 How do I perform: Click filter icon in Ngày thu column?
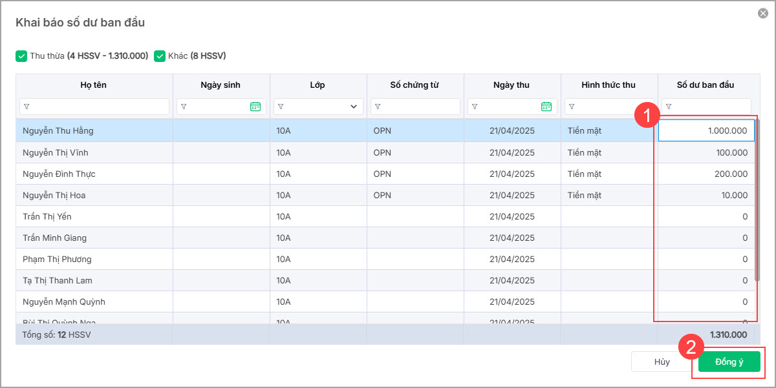pos(475,107)
